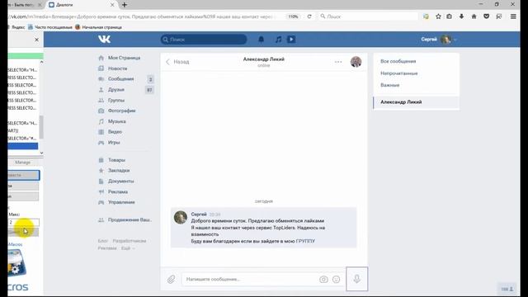This screenshot has height=297, width=528.
Task: Open the browser hamburger menu
Action: [513, 16]
